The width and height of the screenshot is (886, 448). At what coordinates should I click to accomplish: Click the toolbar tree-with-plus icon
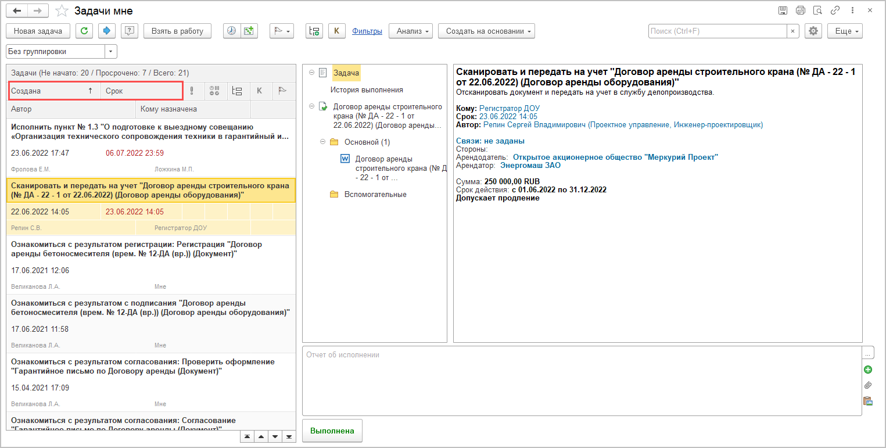click(x=314, y=31)
